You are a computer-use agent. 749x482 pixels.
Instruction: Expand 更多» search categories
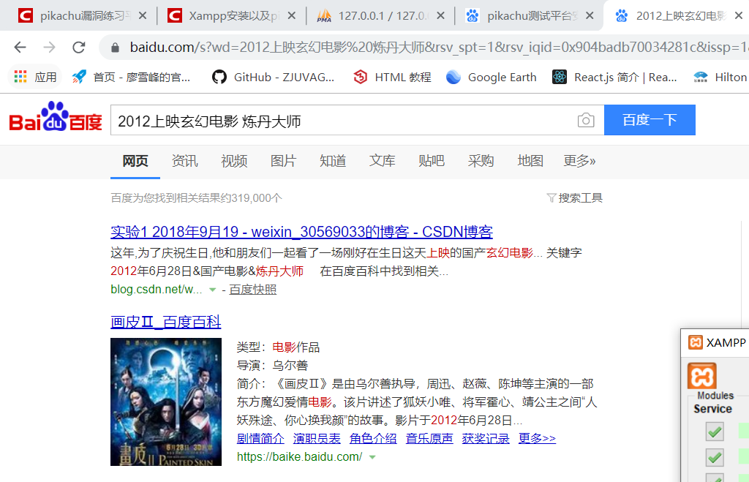pyautogui.click(x=579, y=161)
